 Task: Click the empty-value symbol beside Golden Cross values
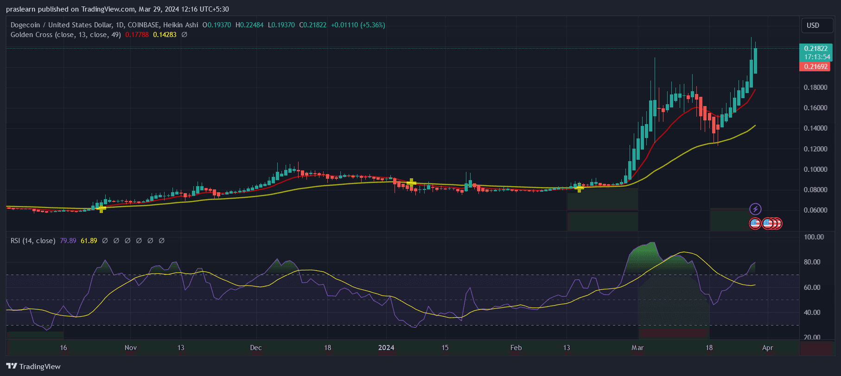184,35
